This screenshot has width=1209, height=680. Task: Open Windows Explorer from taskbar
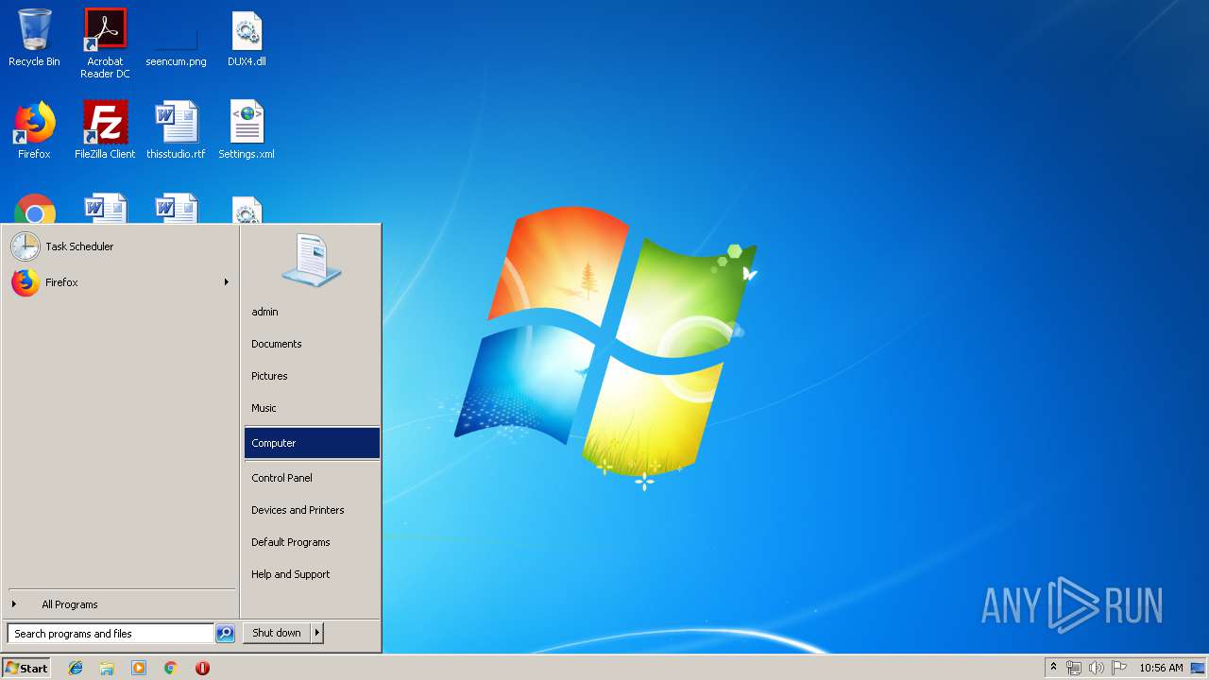point(107,668)
